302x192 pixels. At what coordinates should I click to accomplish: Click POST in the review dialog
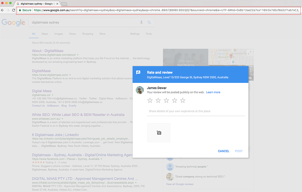239,151
